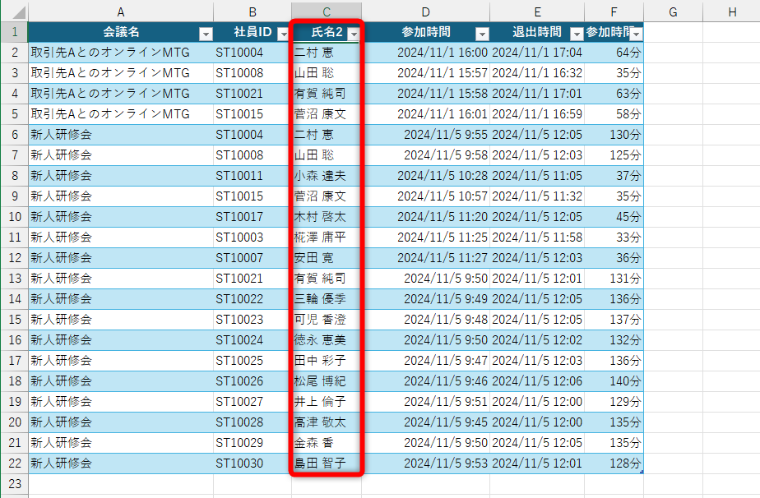
Task: Select column G header
Action: pos(674,12)
